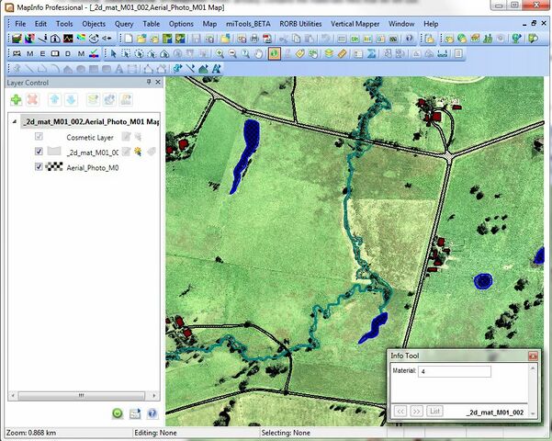Choose the arrow Select tool
Viewport: 552px width, 441px height.
click(112, 53)
